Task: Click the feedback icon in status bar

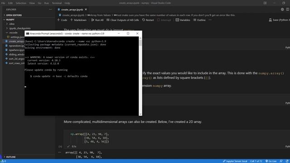Action: click(281, 161)
